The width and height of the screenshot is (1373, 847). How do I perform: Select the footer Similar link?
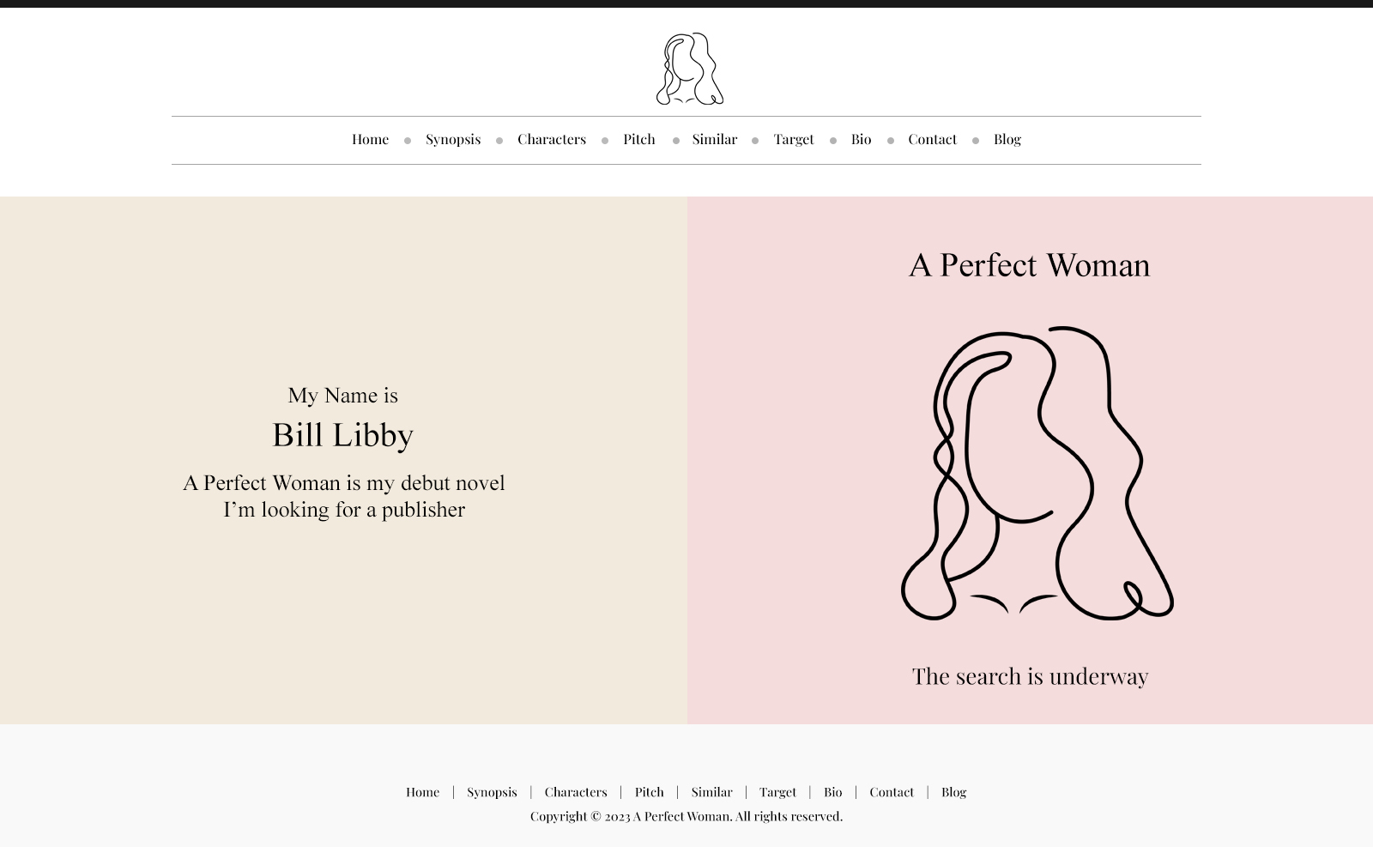click(711, 792)
